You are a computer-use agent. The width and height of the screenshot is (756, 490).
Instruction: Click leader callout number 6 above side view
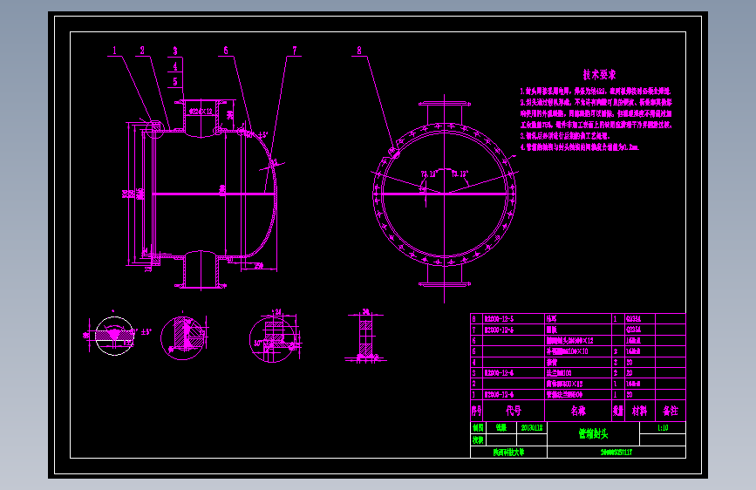226,51
